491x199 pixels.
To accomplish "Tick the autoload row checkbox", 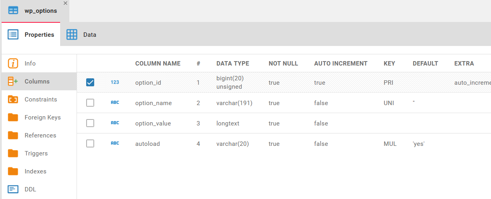I will 90,143.
